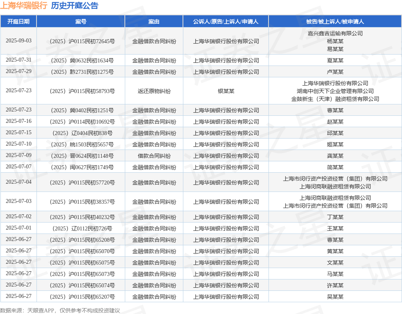Click the 数据来源 footer note
The height and width of the screenshot is (314, 402).
[x=60, y=310]
